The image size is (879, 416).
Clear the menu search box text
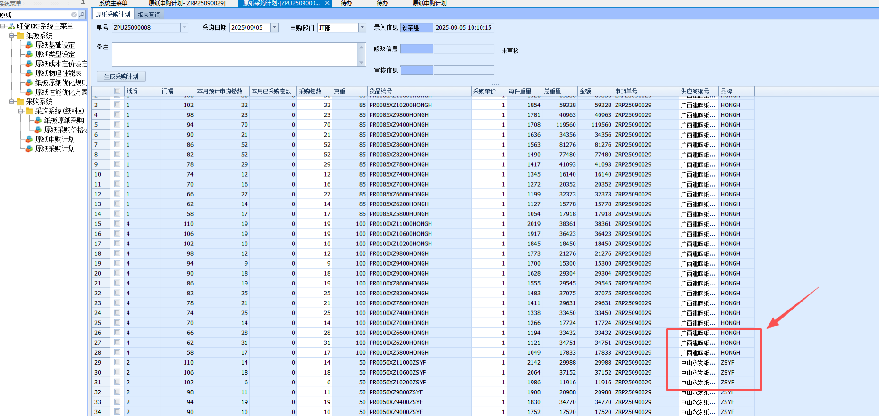tap(74, 15)
